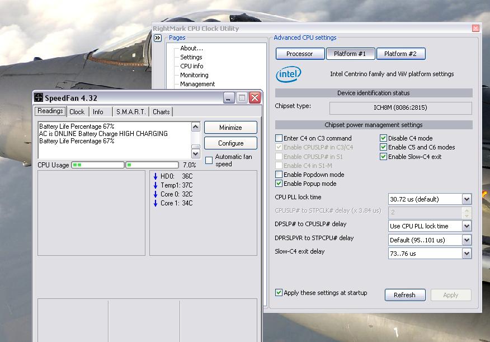
Task: Click the Chipset type ICH8M field
Action: [x=401, y=108]
